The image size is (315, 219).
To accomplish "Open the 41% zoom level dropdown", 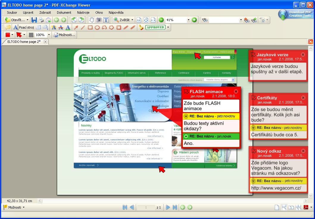I will click(x=188, y=20).
